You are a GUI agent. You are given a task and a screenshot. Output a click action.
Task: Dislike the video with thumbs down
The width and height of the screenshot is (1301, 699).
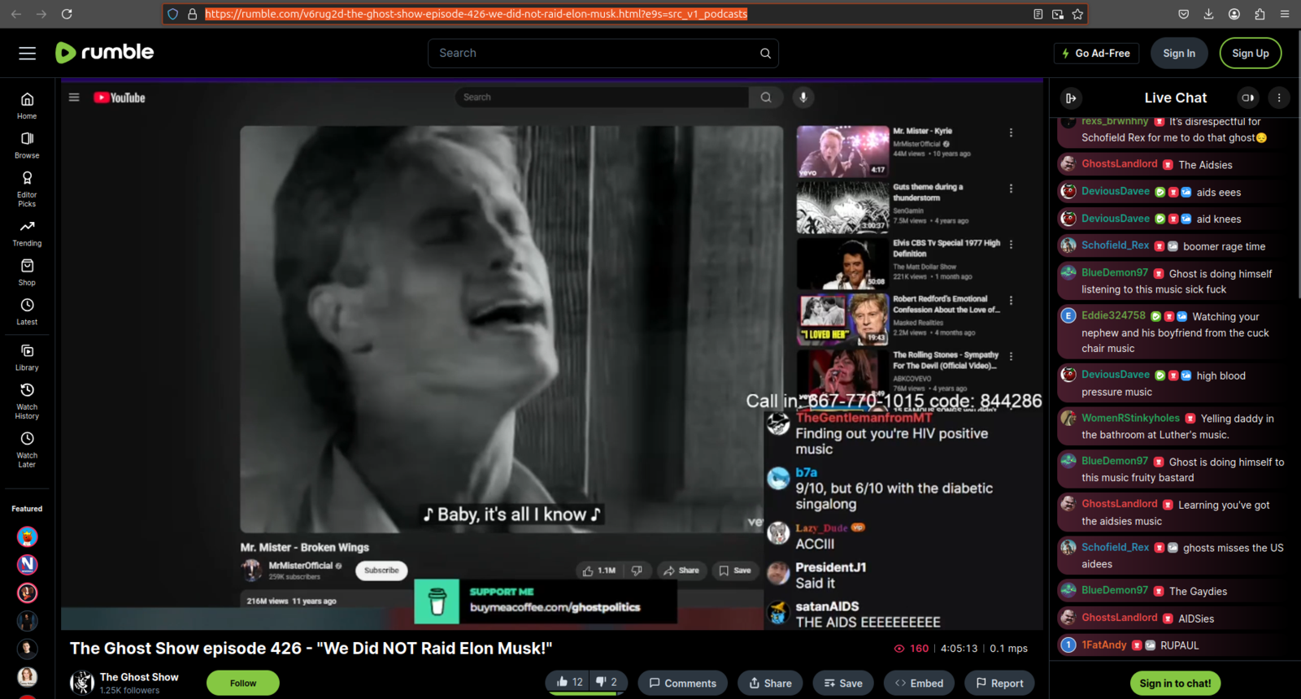click(x=607, y=683)
